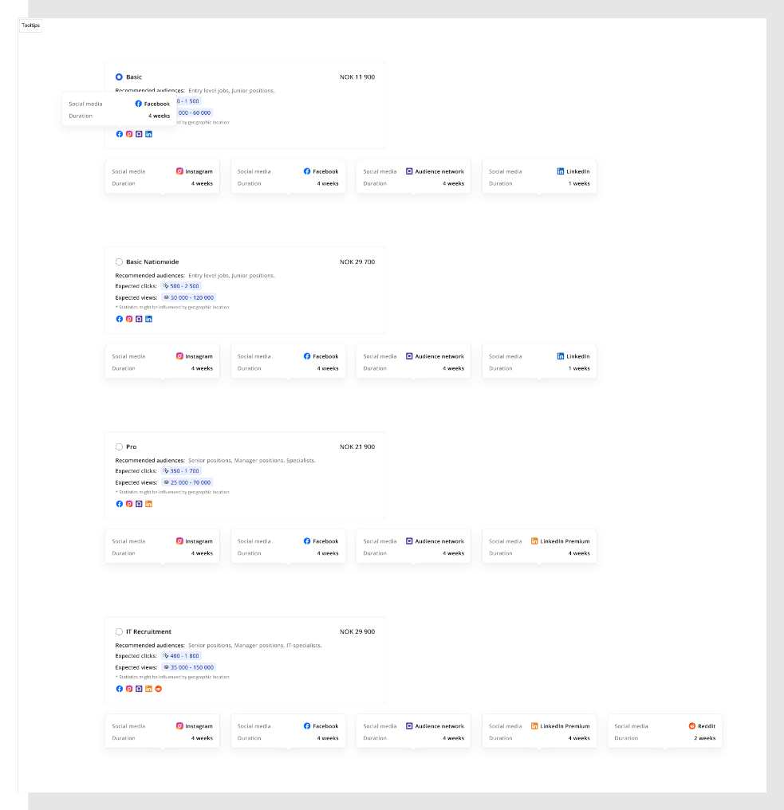Click the Instagram icon in the Pro card

(129, 504)
